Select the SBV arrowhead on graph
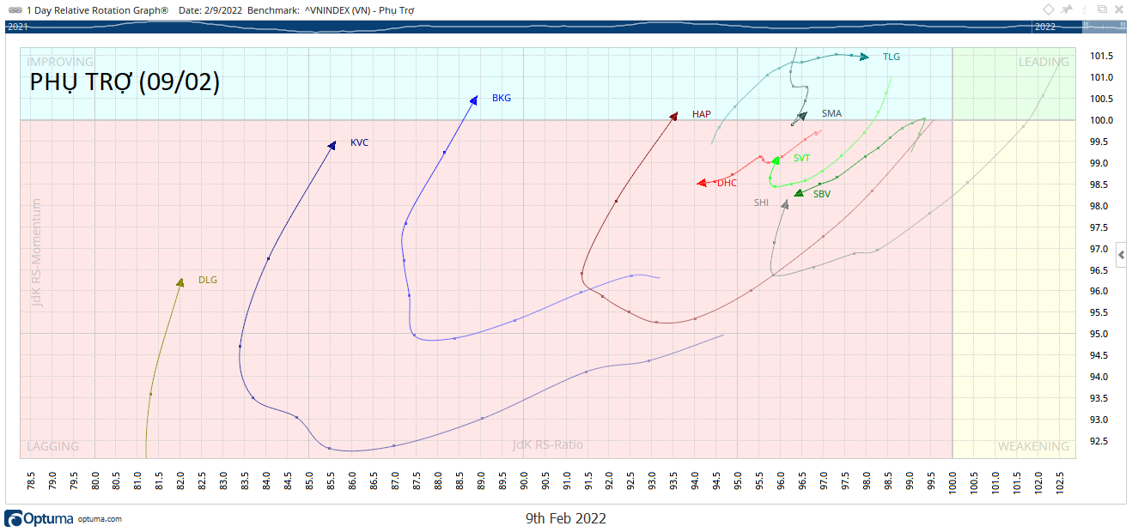 799,194
